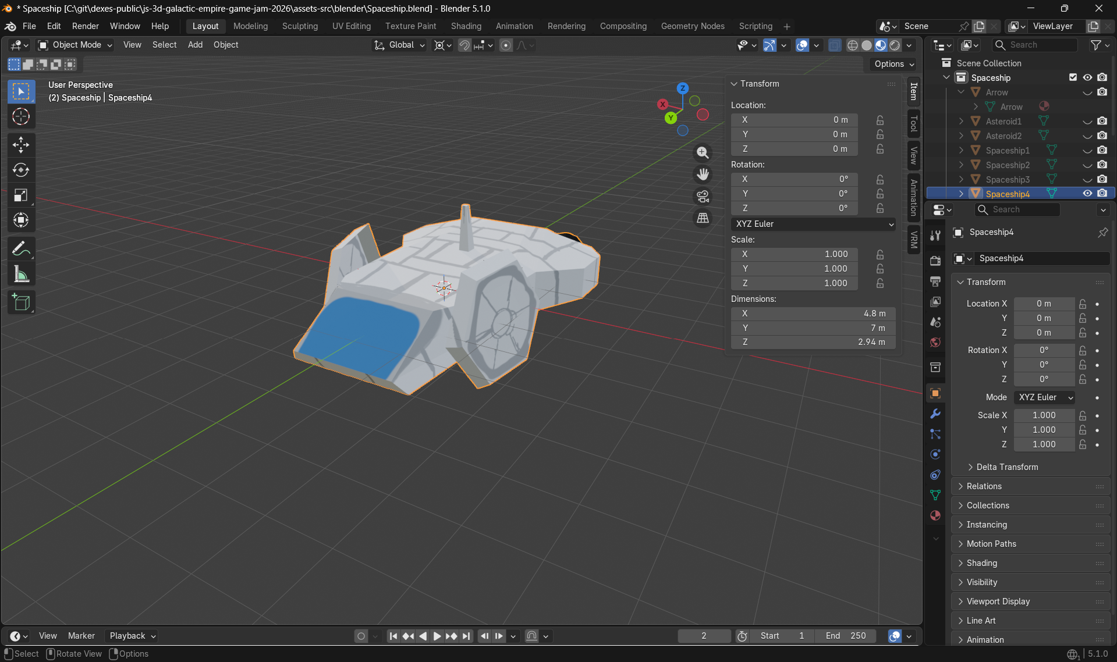
Task: Open the XYZ Euler rotation mode dropdown
Action: point(813,224)
